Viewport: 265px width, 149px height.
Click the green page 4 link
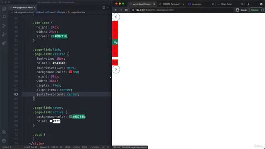115,42
